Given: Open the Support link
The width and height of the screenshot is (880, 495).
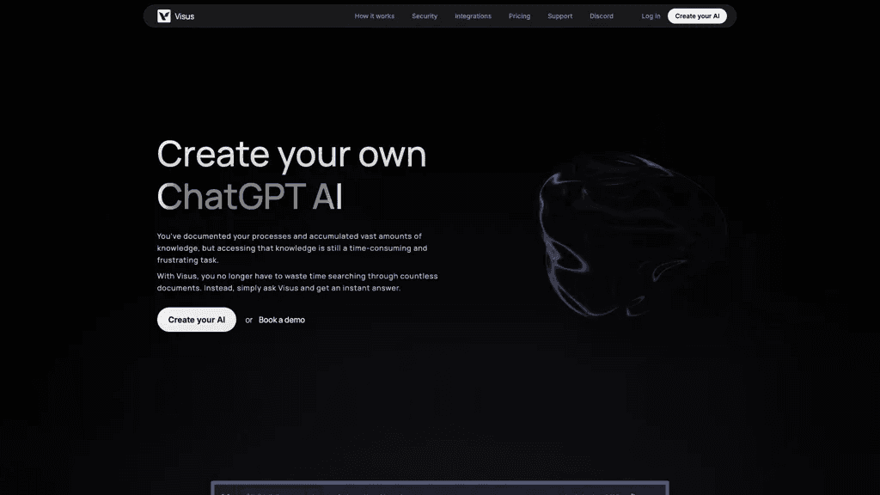Looking at the screenshot, I should pos(559,16).
